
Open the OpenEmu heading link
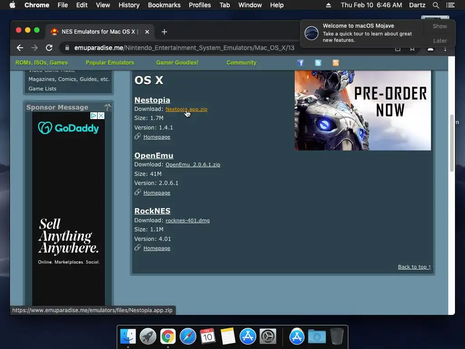click(153, 155)
